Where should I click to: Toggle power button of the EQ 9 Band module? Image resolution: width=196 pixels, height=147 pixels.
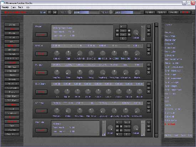click(x=41, y=92)
